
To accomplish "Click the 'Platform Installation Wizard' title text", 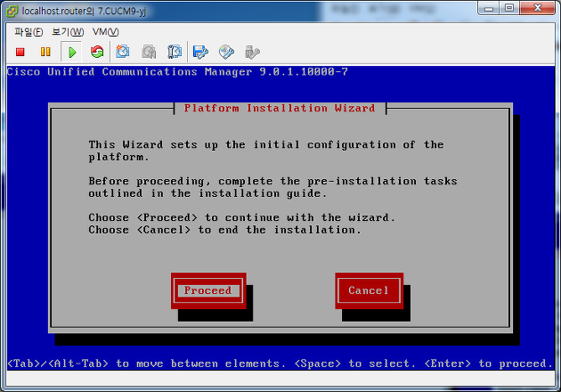I will coord(280,108).
